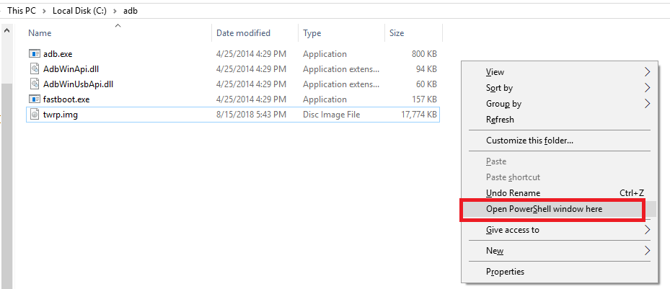Click the fastboot.exe application icon

[x=35, y=99]
